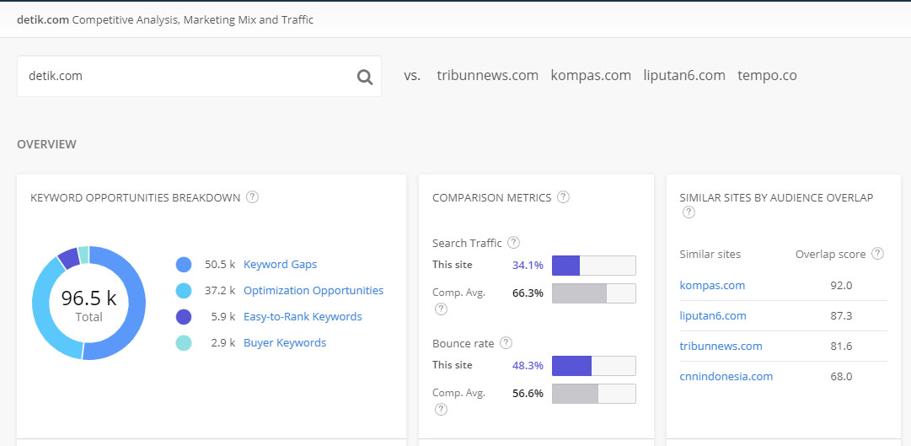Screen dimensions: 911x446
Task: Click the OVERVIEW section heading
Action: (46, 144)
